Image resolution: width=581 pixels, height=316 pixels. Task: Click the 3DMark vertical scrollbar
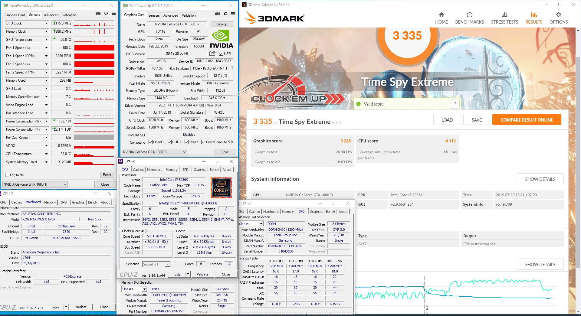click(578, 151)
